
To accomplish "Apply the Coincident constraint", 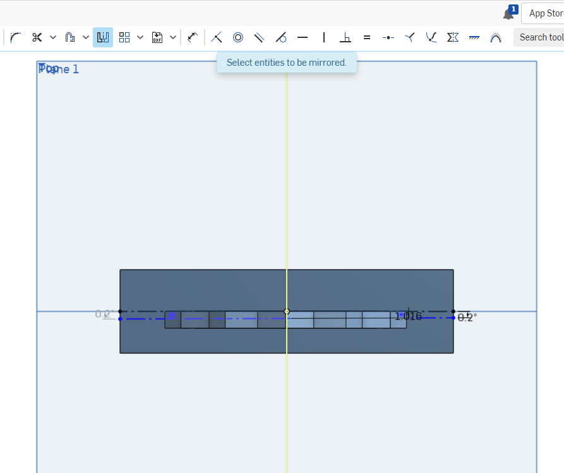I will (x=216, y=37).
